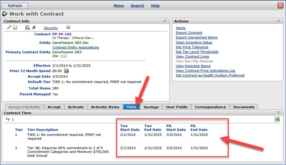Image resolution: width=286 pixels, height=165 pixels.
Task: Open the Menu link in the header
Action: pos(118,6)
